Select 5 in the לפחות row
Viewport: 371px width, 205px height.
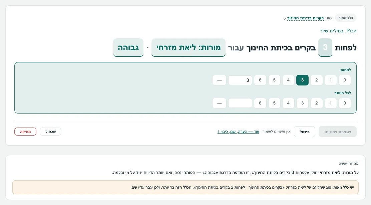(274, 80)
